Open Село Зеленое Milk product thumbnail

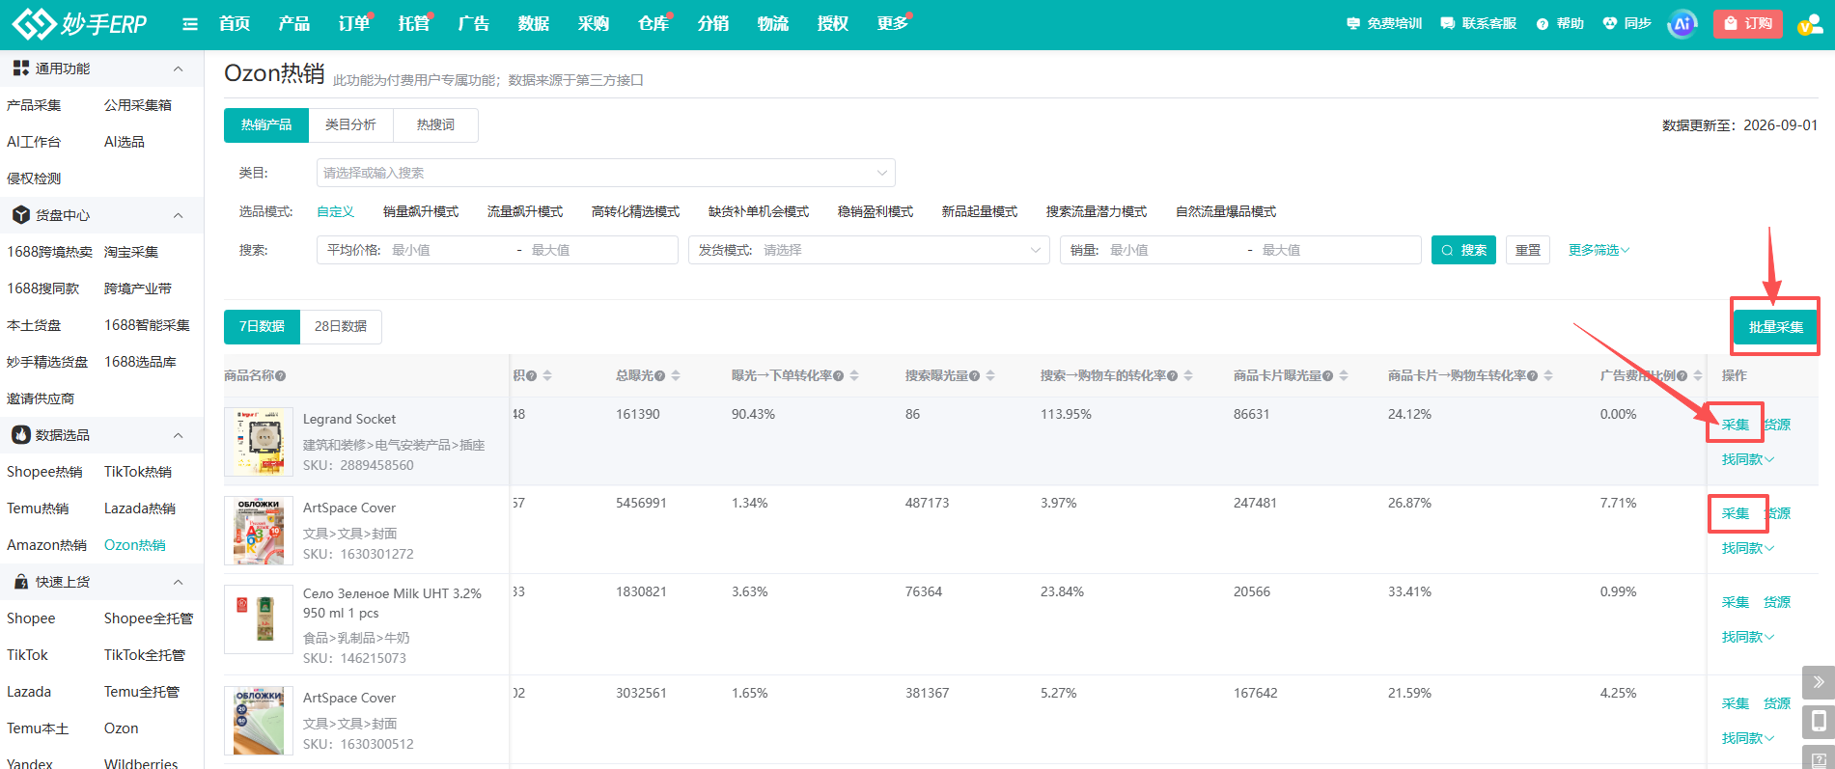click(x=259, y=619)
